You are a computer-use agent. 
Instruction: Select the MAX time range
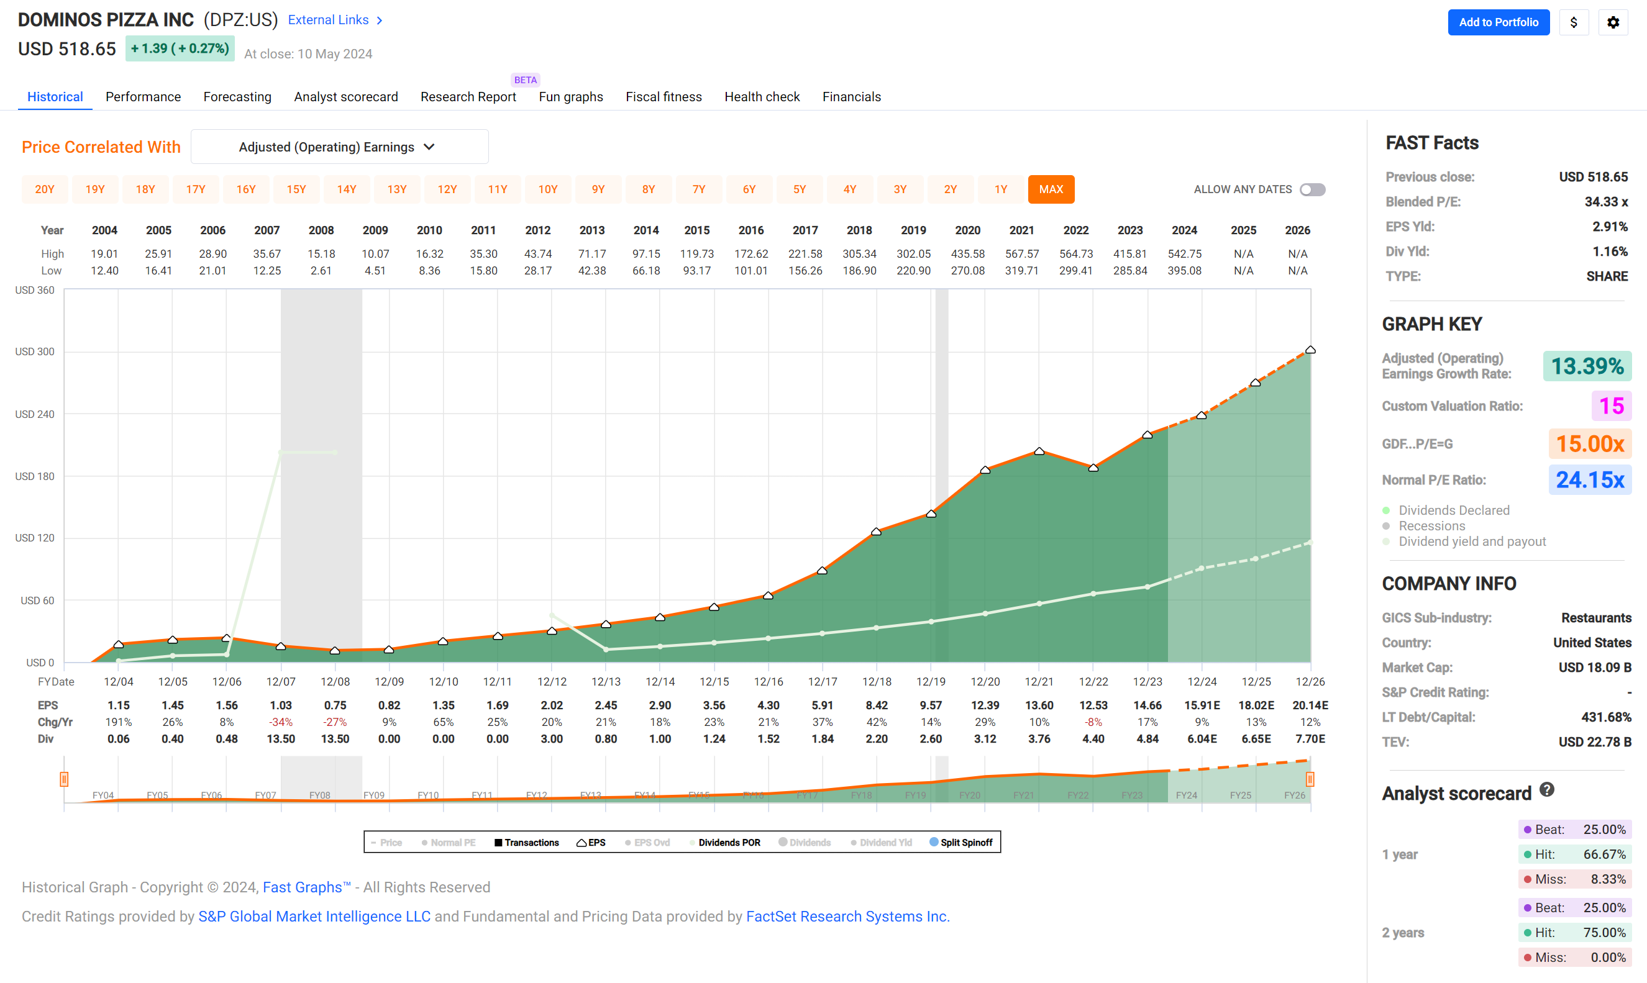point(1051,189)
